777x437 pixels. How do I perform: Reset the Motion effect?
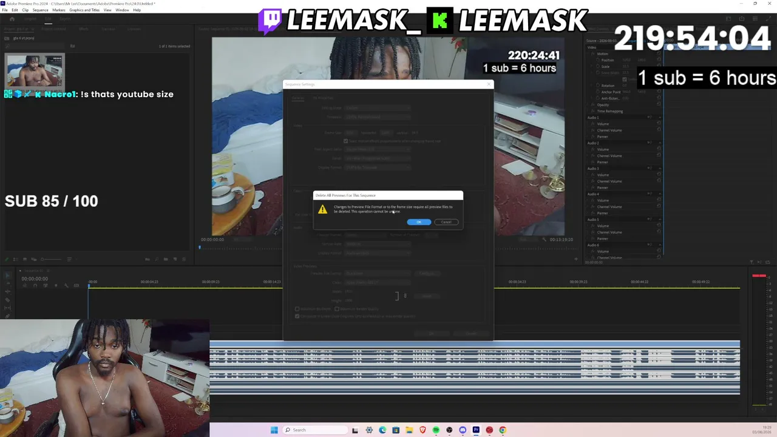click(659, 53)
